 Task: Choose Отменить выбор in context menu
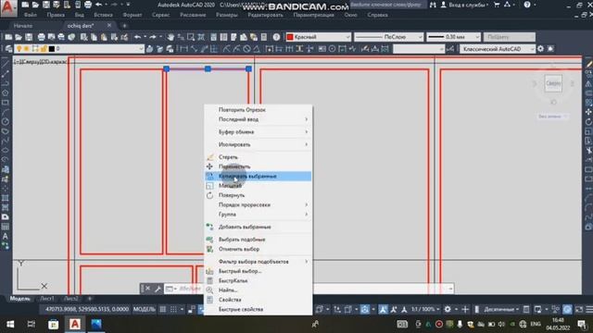258,249
